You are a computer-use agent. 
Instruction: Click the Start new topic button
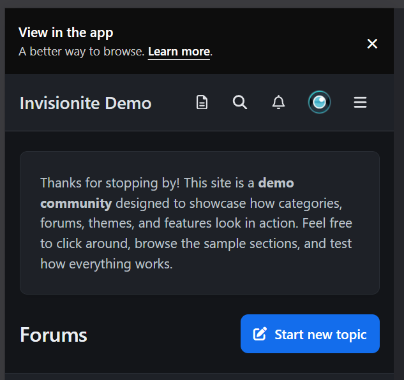tap(310, 333)
